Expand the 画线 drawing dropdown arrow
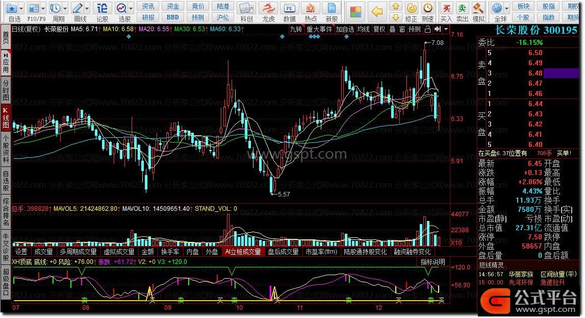 [x=87, y=9]
